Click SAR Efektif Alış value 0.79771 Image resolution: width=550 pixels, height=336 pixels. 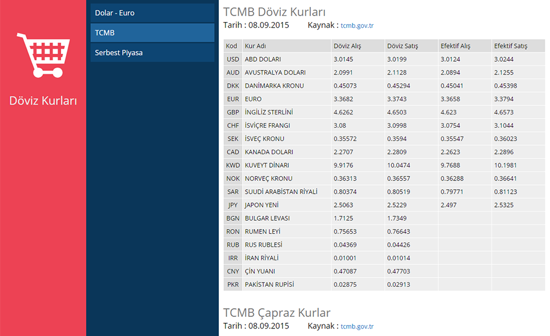pyautogui.click(x=452, y=192)
